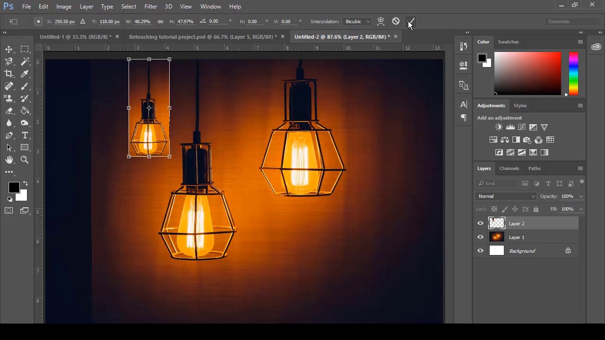Close the Untitled-1 document tab
Viewport: 605px width, 340px height.
pyautogui.click(x=117, y=36)
